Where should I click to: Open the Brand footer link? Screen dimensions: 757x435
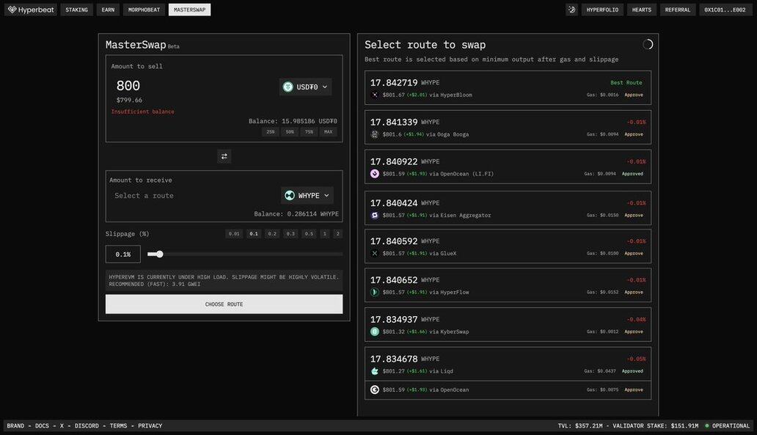pos(15,425)
